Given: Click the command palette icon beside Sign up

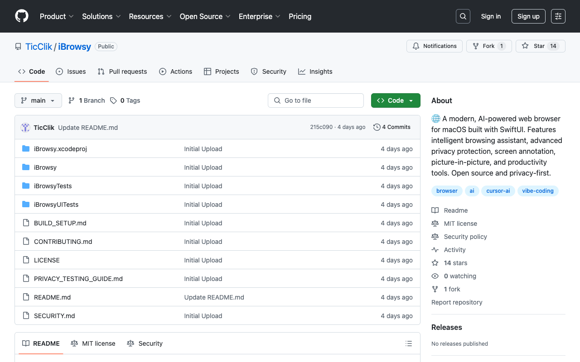Looking at the screenshot, I should coord(558,16).
